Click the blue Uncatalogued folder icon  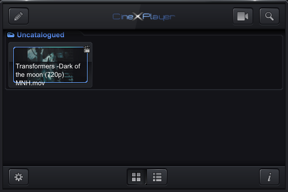coord(11,35)
